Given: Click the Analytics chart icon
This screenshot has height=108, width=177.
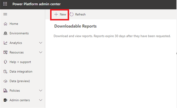Looking at the screenshot, I should [x=5, y=43].
